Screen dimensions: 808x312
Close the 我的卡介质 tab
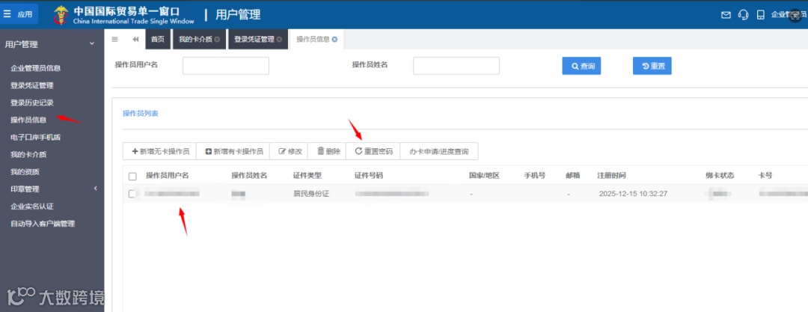click(x=217, y=39)
